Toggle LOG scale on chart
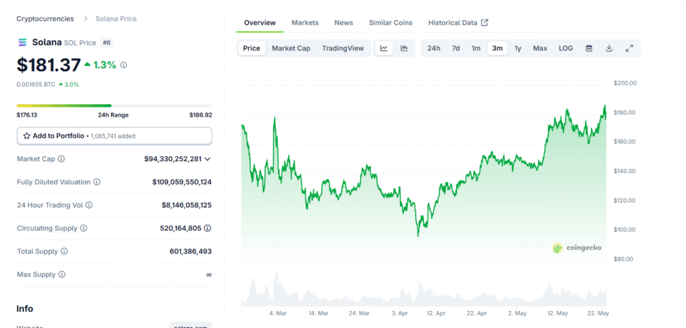The width and height of the screenshot is (686, 328). coord(565,48)
